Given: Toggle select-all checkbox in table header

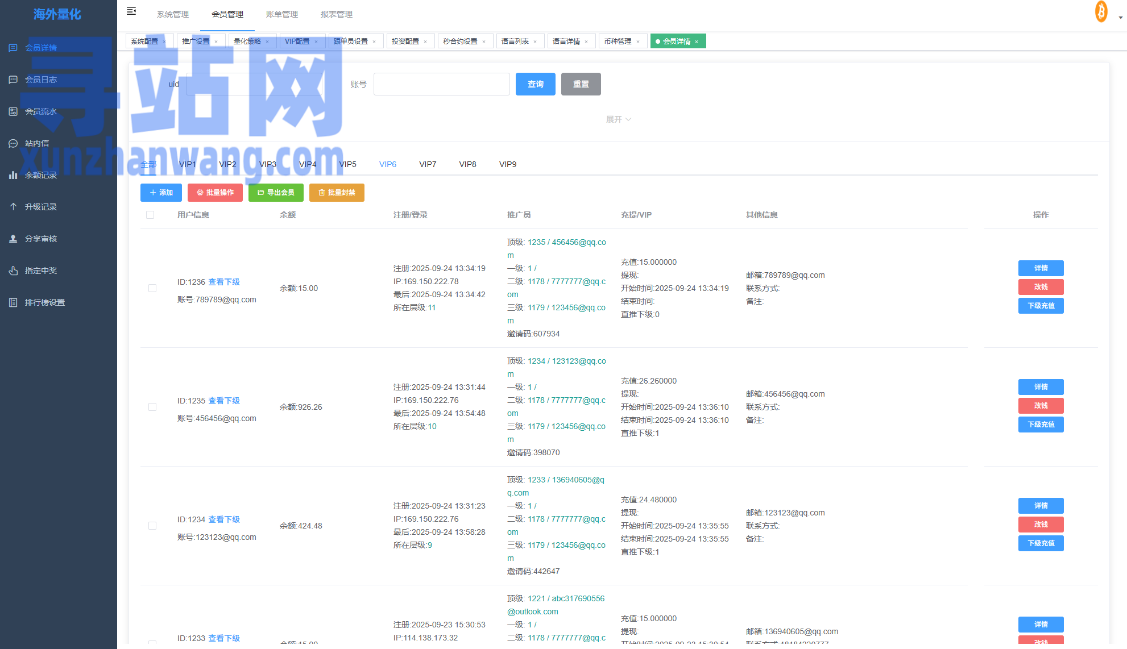Looking at the screenshot, I should tap(150, 215).
